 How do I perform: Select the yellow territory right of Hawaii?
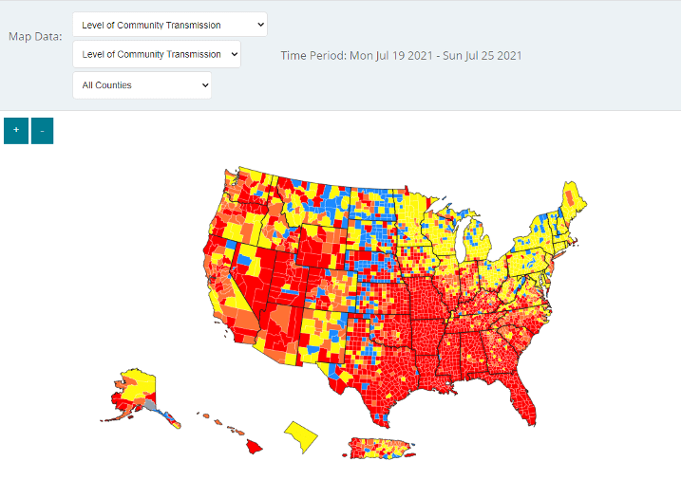302,437
